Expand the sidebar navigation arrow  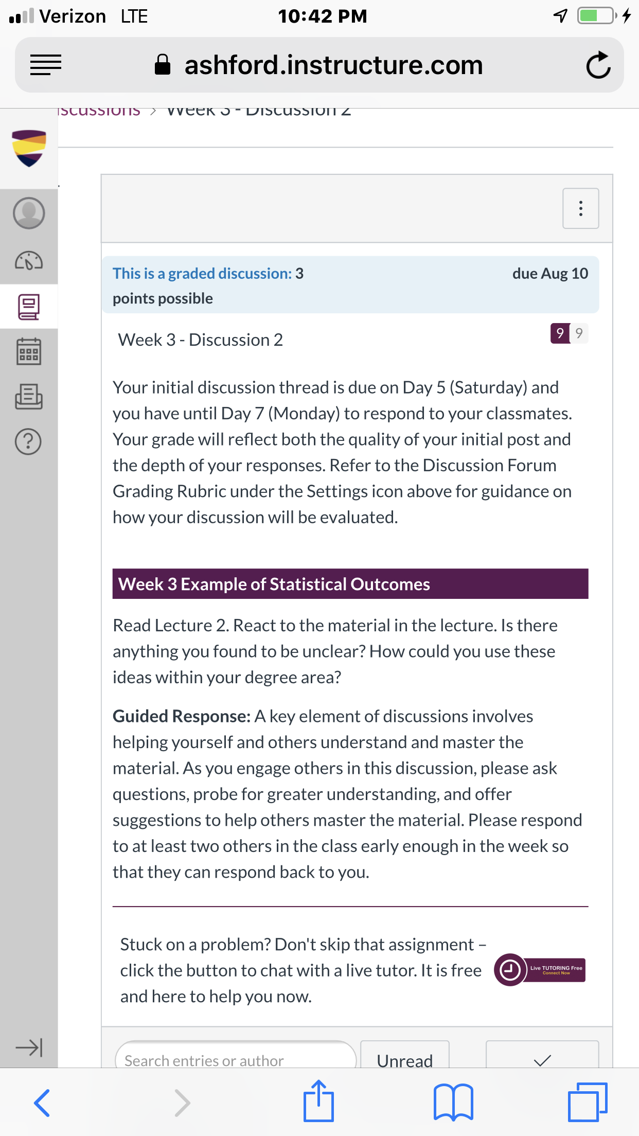point(29,1047)
